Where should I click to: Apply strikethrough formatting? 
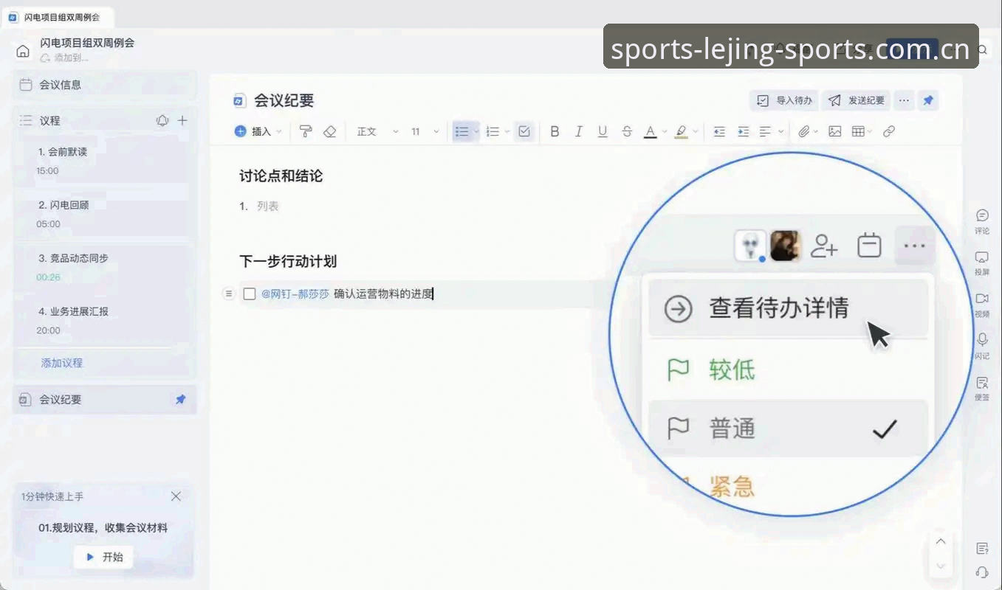[627, 131]
